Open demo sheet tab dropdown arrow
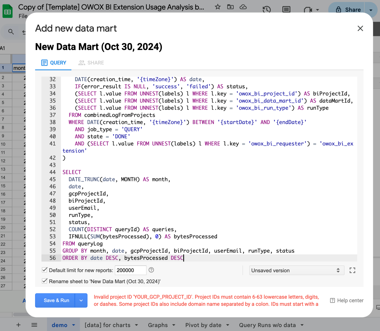Screen dimensions: 380x331 click(74, 325)
